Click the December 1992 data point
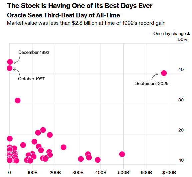Screen dimensions: 192x177 (10, 62)
